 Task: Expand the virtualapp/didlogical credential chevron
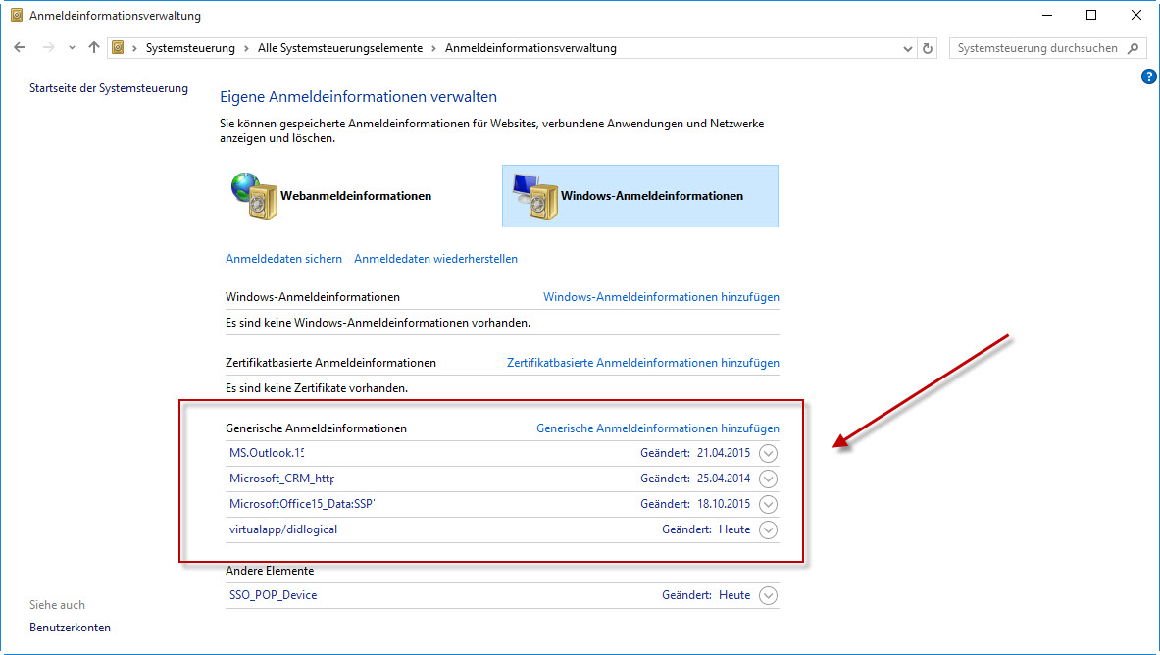(769, 529)
